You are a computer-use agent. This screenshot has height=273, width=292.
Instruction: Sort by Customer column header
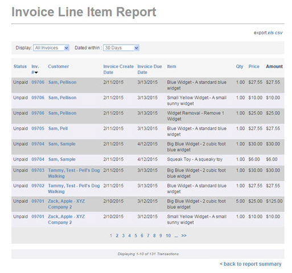coord(58,67)
